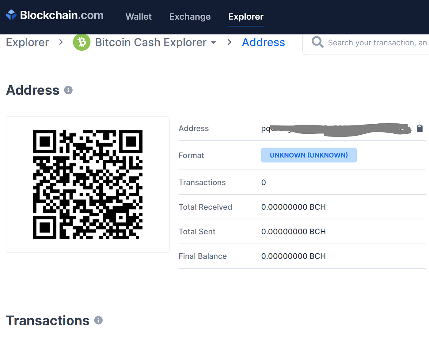Click the Total Received row label
Screen dimensions: 429x362
(205, 207)
